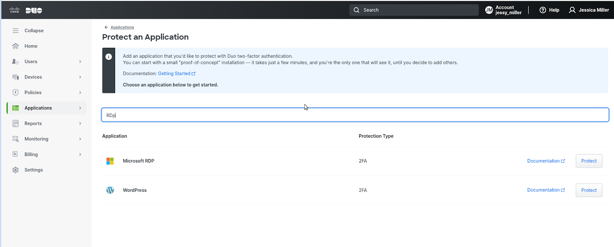Click the user profile icon by Jessica Miller
Viewport: 614px width, 247px height.
click(572, 10)
